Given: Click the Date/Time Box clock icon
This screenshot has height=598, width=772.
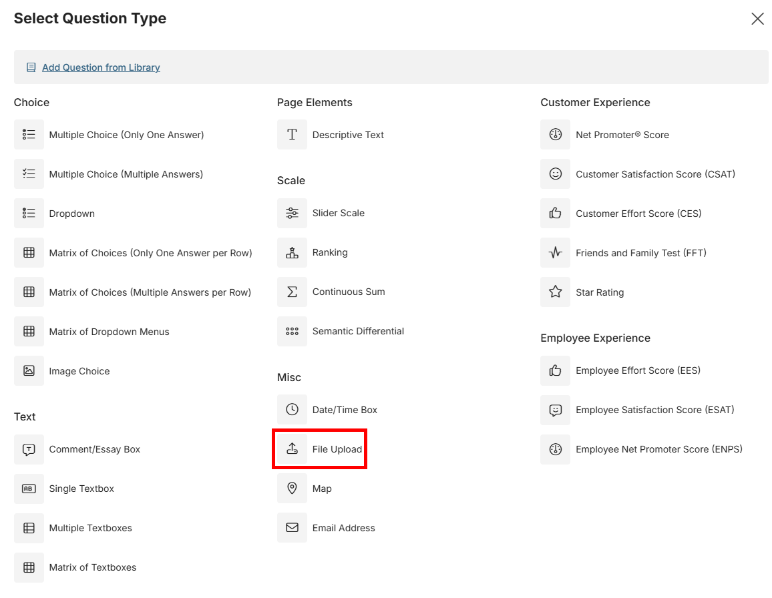Looking at the screenshot, I should tap(292, 410).
